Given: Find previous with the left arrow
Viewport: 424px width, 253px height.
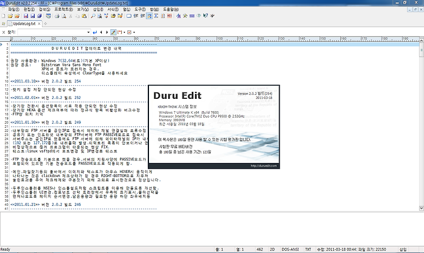Looking at the screenshot, I should (x=101, y=32).
